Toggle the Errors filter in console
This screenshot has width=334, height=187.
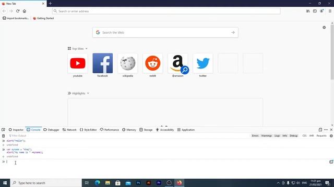255,136
